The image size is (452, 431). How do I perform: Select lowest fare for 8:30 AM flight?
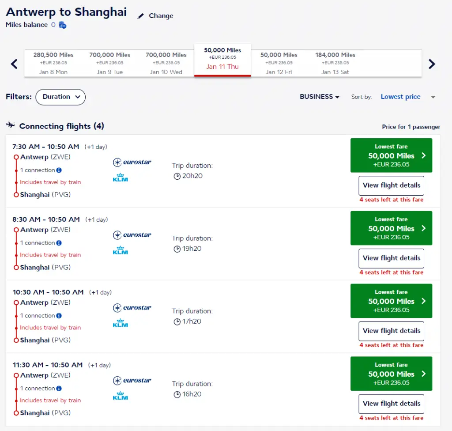391,228
